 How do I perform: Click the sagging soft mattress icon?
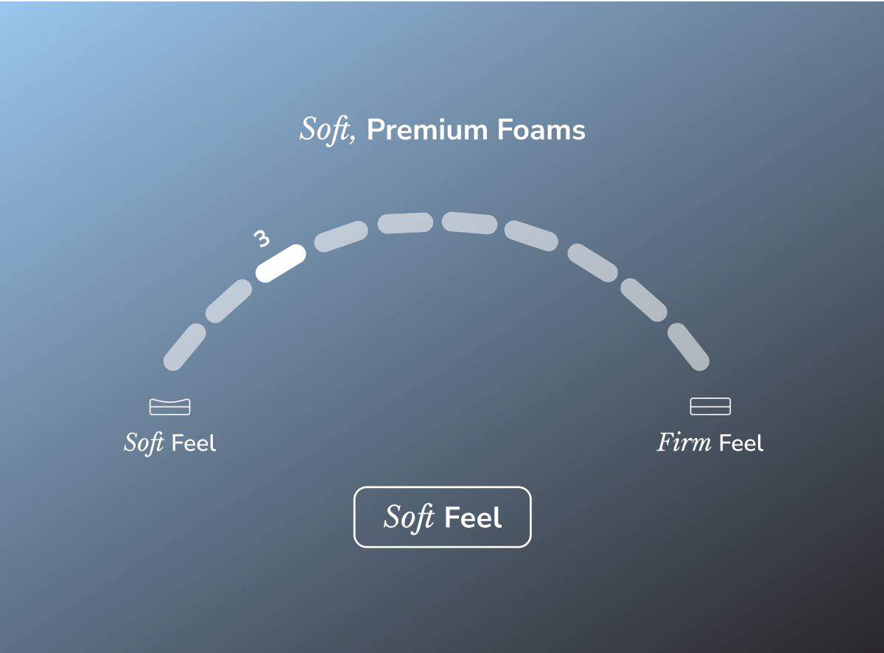point(170,406)
